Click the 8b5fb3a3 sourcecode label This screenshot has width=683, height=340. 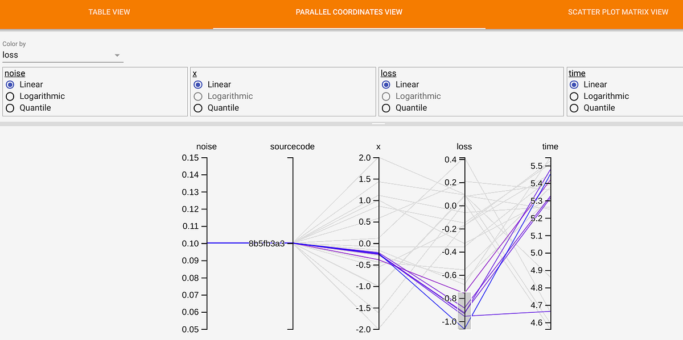pyautogui.click(x=268, y=244)
